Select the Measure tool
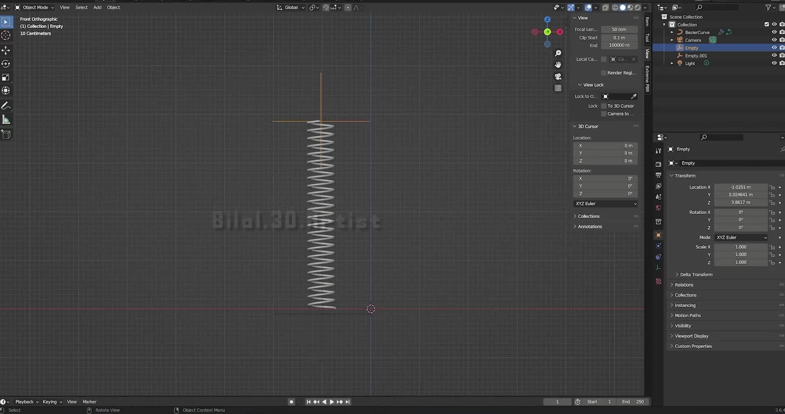Image resolution: width=785 pixels, height=414 pixels. tap(7, 119)
